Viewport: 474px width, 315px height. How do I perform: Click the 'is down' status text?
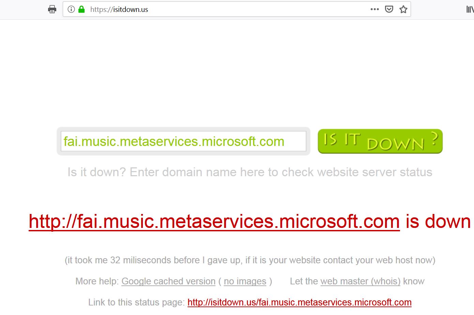tap(438, 221)
